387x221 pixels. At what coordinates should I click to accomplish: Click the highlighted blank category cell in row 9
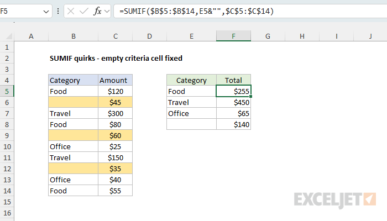coord(74,135)
